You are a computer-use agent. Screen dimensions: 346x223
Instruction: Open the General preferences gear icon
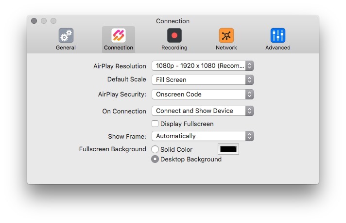coord(66,35)
